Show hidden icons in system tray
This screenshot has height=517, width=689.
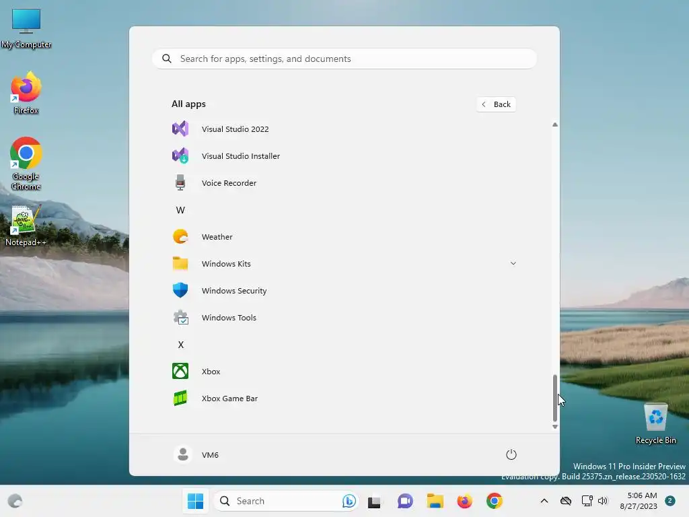pos(544,501)
